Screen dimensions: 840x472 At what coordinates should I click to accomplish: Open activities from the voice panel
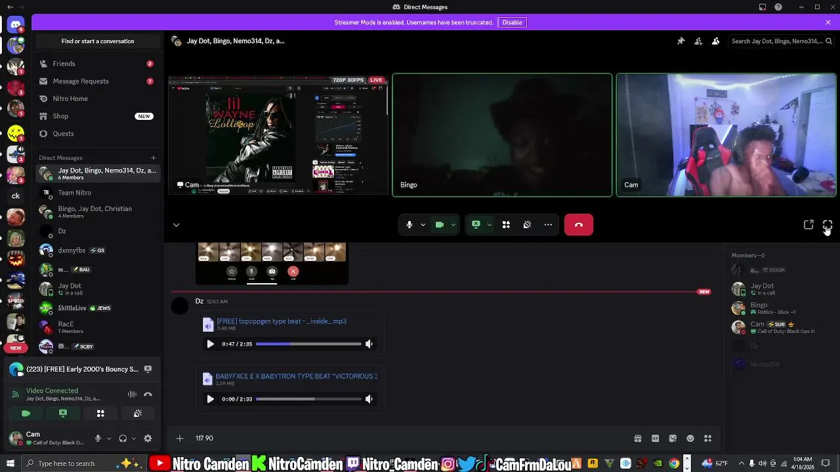(x=100, y=414)
